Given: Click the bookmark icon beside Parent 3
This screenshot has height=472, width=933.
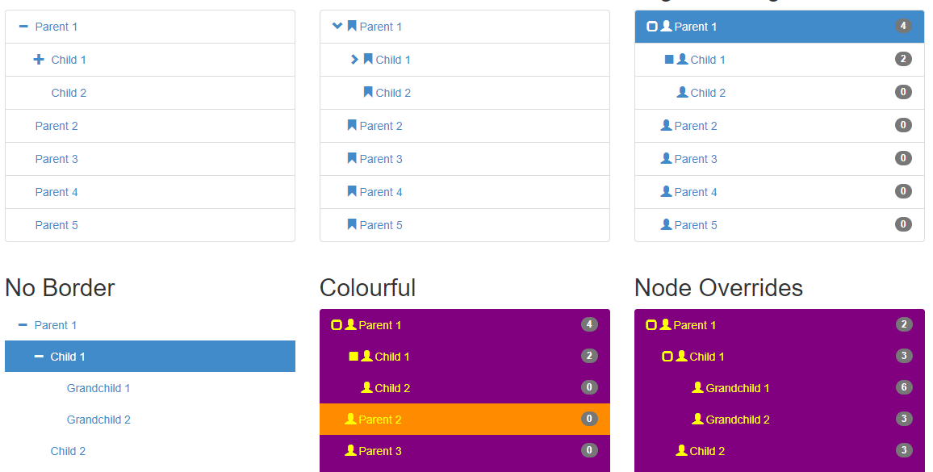Looking at the screenshot, I should click(x=352, y=159).
